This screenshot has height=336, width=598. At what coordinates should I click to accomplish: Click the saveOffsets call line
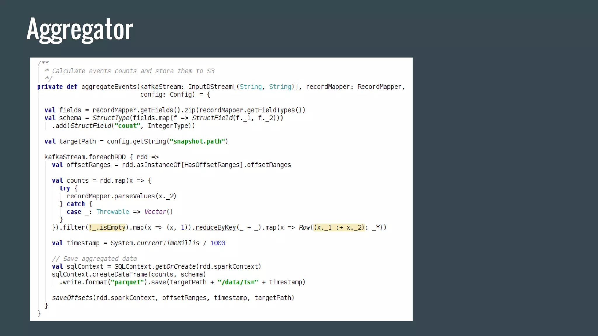point(173,298)
